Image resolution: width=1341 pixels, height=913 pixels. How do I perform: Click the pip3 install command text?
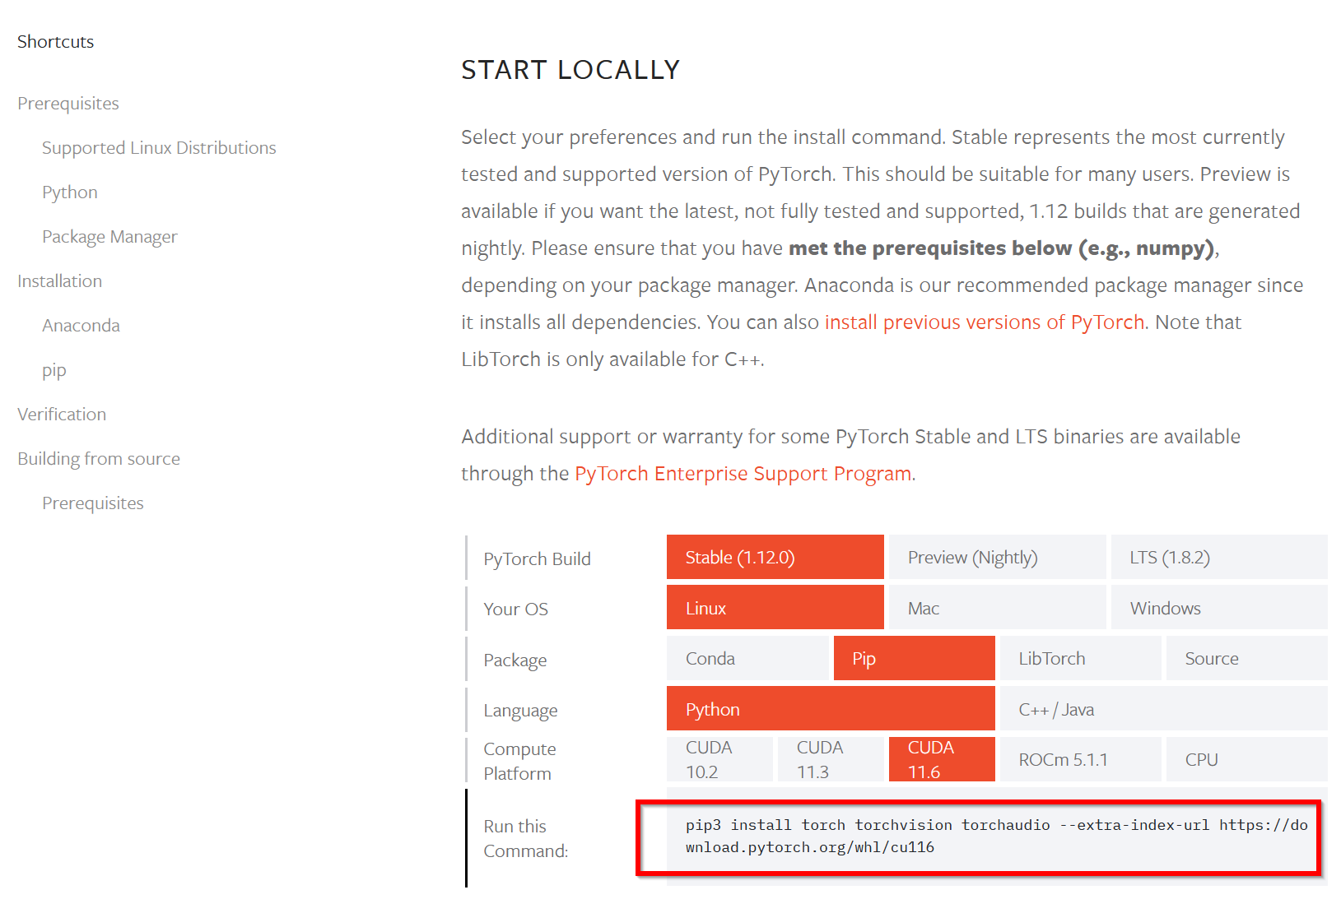tap(996, 837)
